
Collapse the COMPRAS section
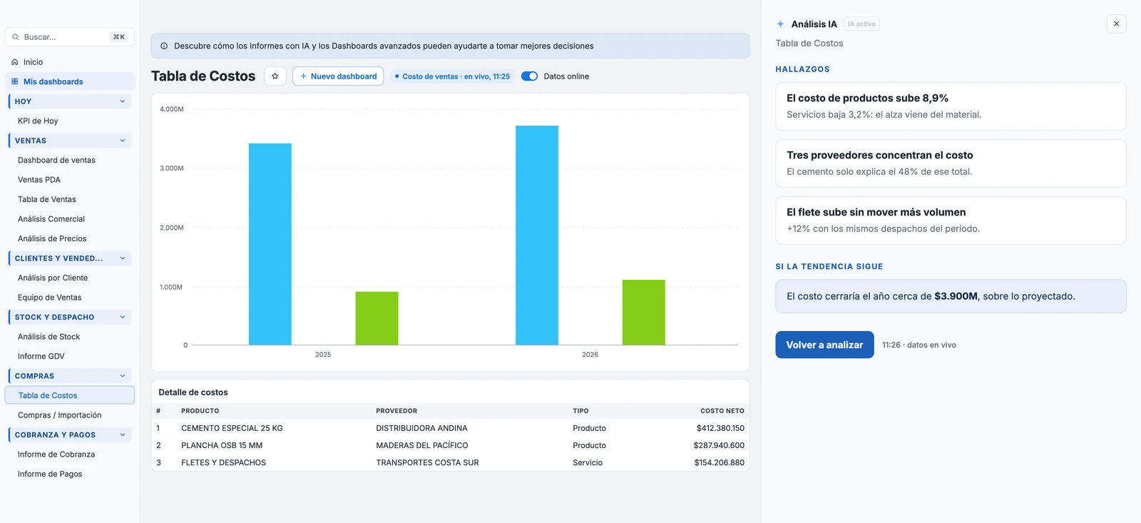(x=123, y=376)
